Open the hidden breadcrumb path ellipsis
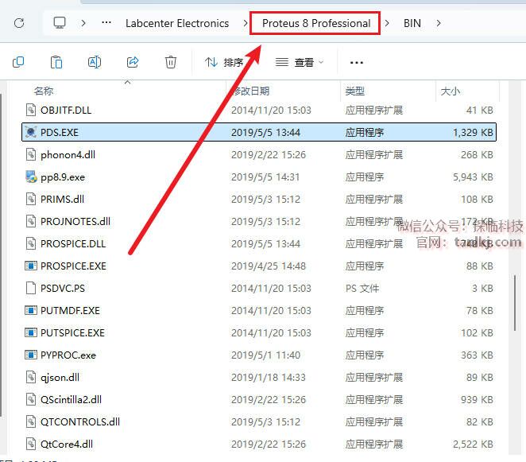The height and width of the screenshot is (462, 526). pos(106,23)
